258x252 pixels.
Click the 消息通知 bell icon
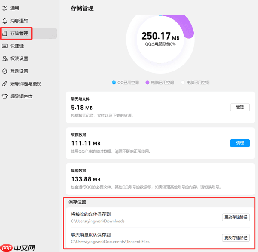click(5, 21)
